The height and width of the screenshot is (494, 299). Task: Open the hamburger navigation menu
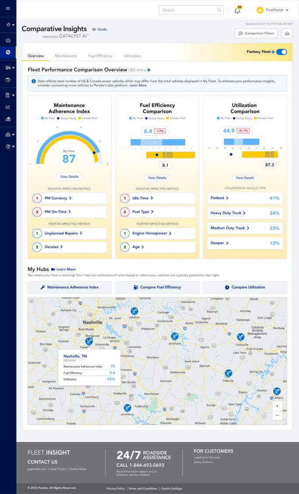tap(8, 9)
